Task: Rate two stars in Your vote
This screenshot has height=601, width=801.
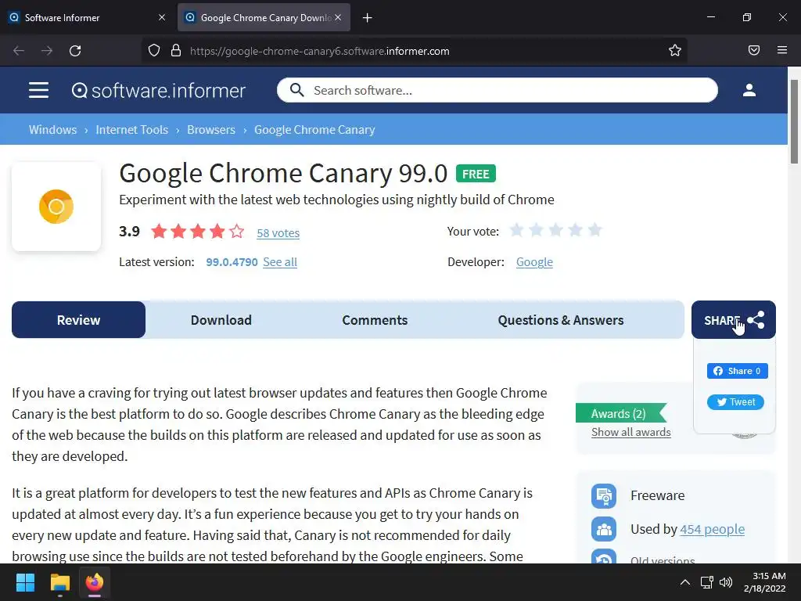Action: (536, 230)
